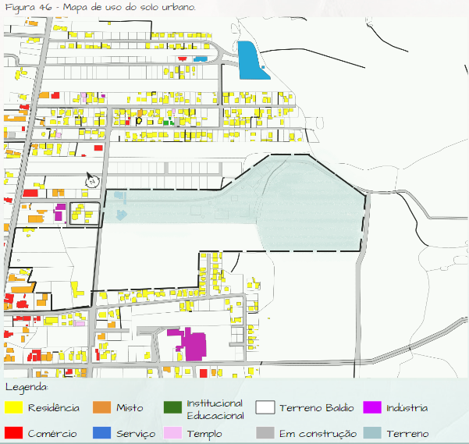Click the 'Terreno' legend label
This screenshot has height=444, width=469.
click(407, 434)
